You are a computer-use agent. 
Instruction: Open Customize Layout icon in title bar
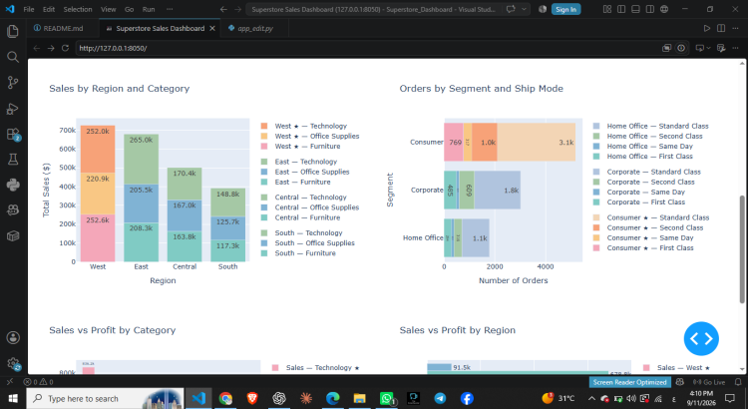coord(607,9)
